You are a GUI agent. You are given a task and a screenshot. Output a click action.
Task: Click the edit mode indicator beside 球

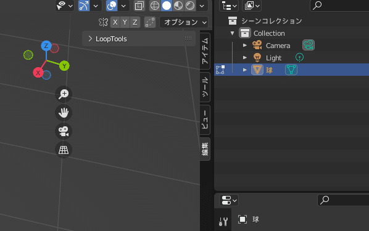pos(220,70)
